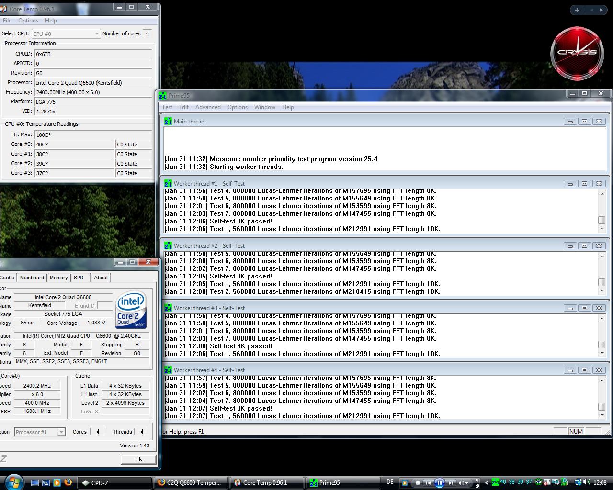This screenshot has width=613, height=490.
Task: Click the Intel Core 2 Quad logo
Action: (x=131, y=311)
